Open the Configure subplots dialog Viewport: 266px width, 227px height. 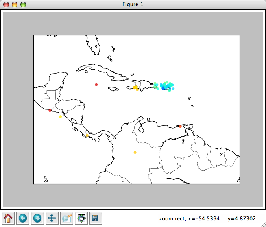(81, 218)
